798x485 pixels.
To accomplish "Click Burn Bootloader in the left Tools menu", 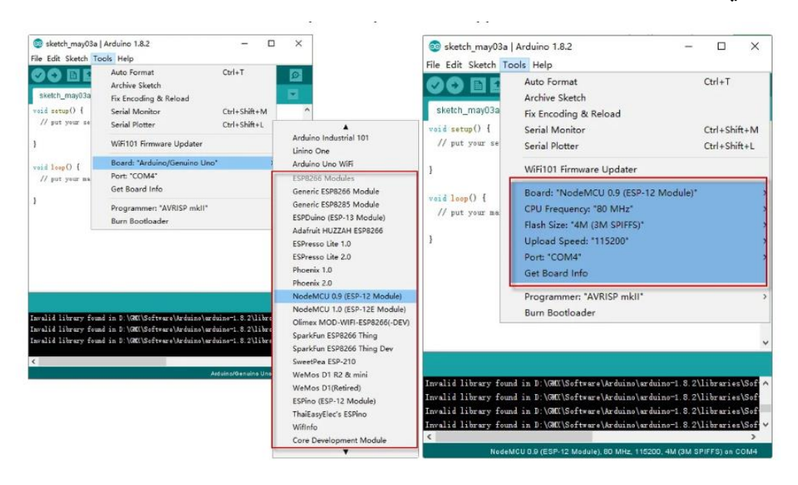I will (x=139, y=221).
